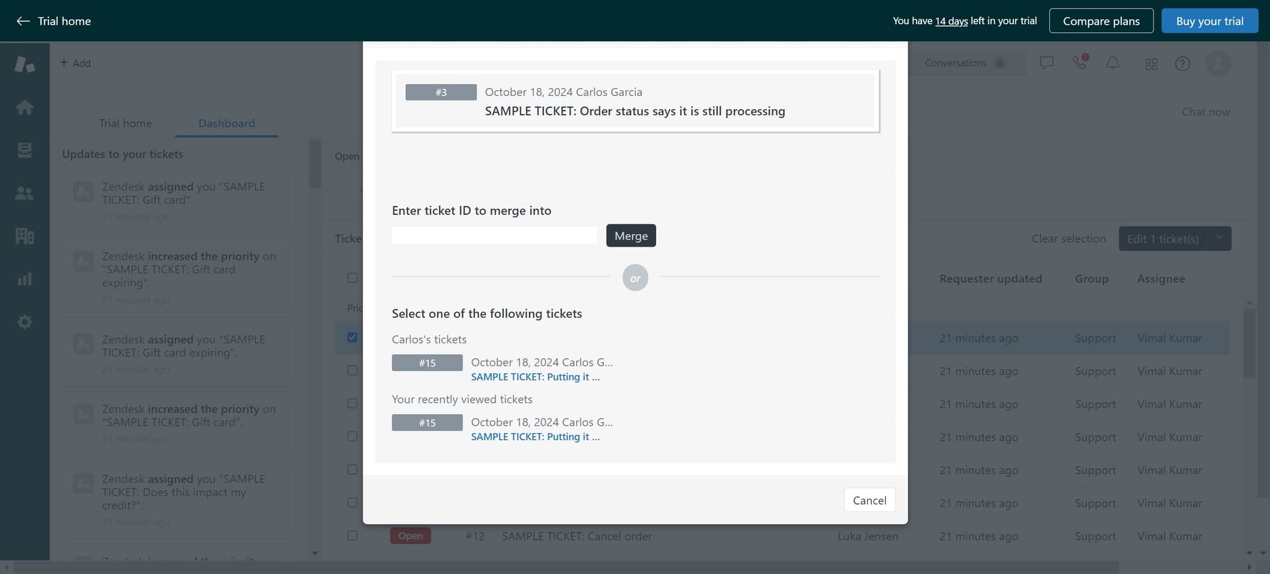The image size is (1270, 574).
Task: Check the checkbox beside ticket #12
Action: coord(352,536)
